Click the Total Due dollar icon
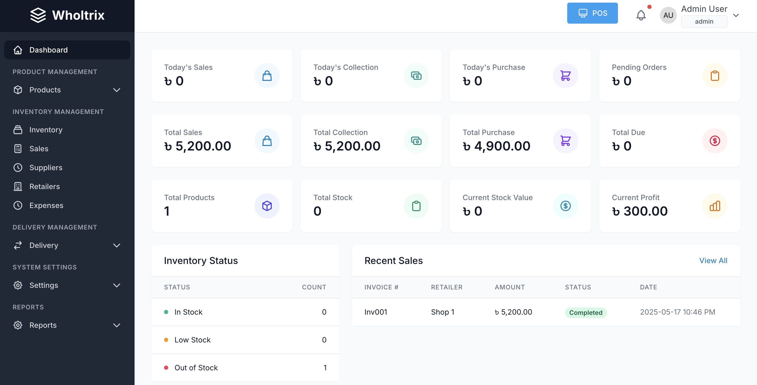Viewport: 757px width, 385px height. [x=714, y=141]
